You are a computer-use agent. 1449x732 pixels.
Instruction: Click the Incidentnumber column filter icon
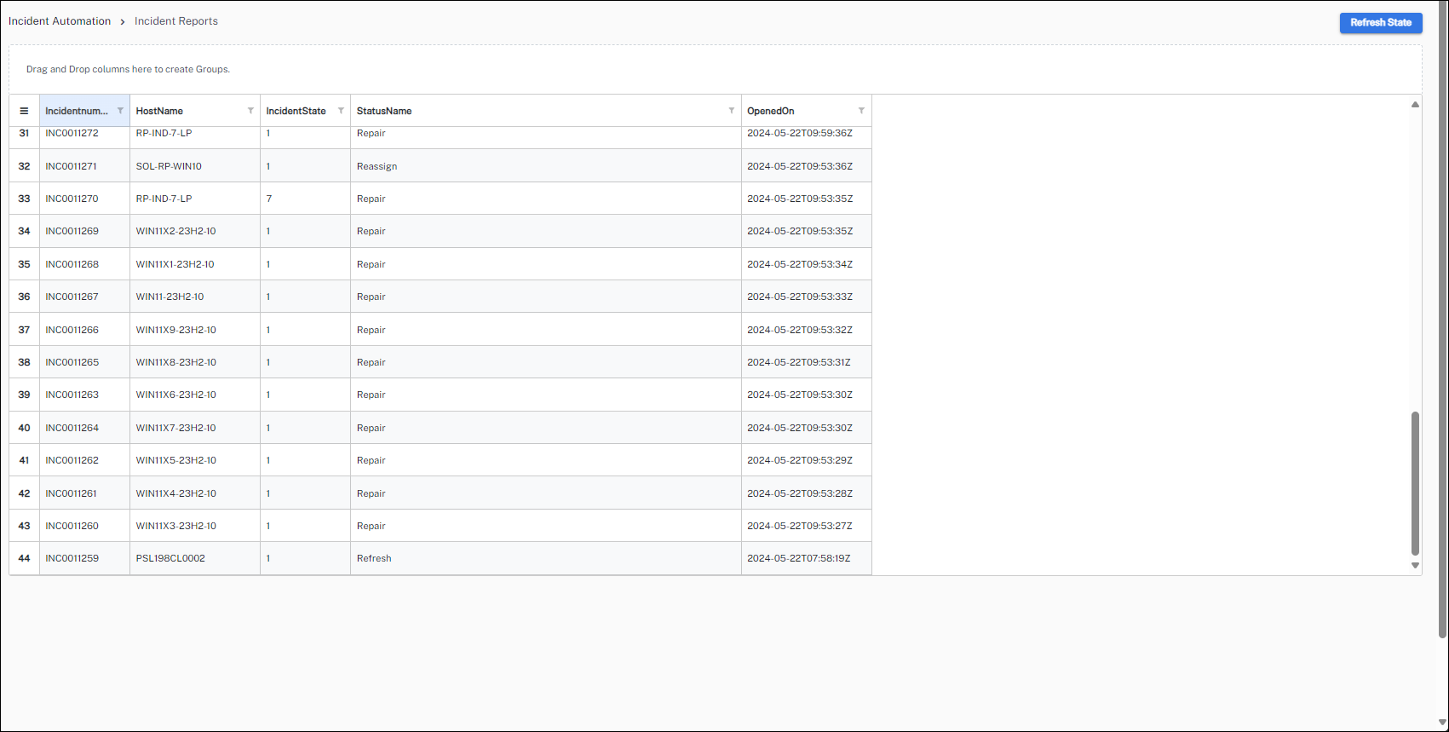point(120,111)
